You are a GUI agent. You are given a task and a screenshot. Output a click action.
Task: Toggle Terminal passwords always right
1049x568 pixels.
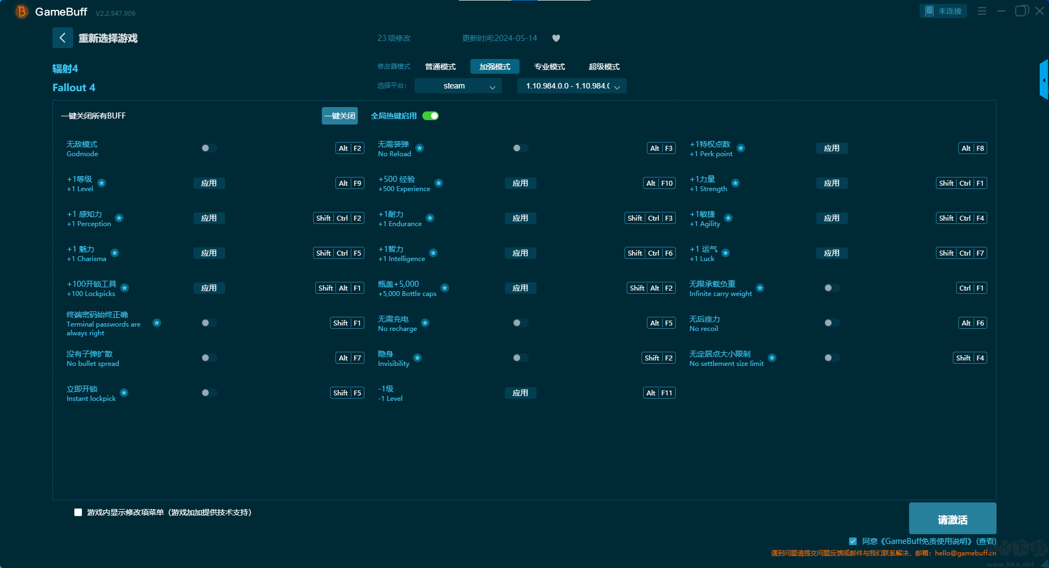[x=209, y=323]
